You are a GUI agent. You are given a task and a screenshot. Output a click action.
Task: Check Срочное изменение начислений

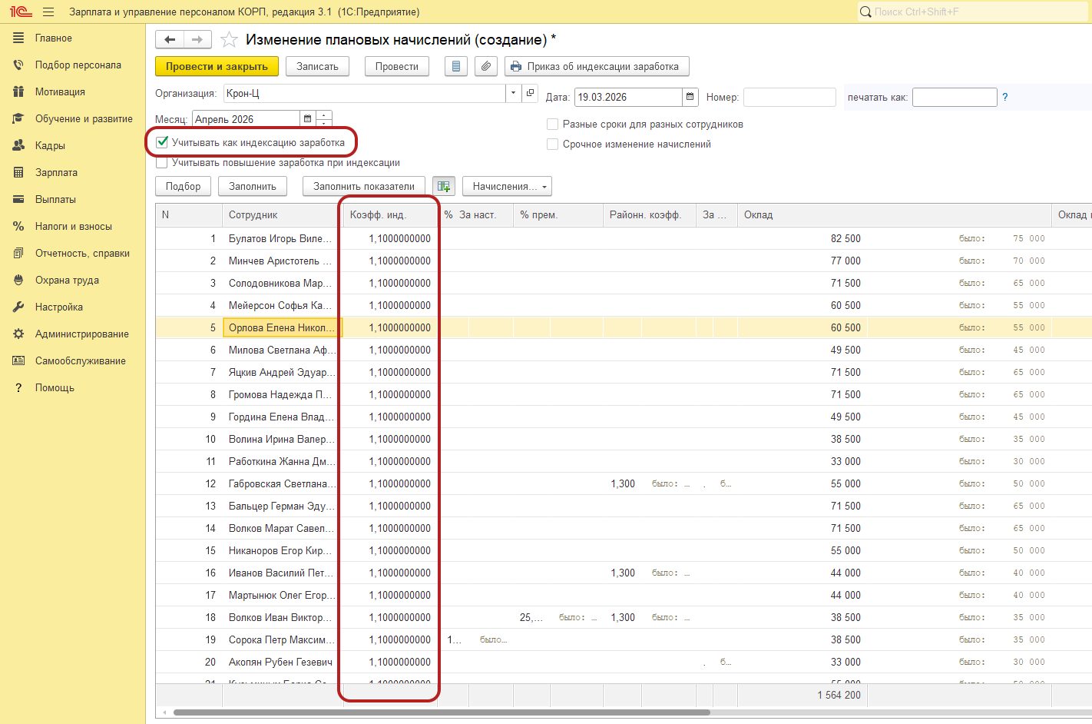click(x=552, y=144)
